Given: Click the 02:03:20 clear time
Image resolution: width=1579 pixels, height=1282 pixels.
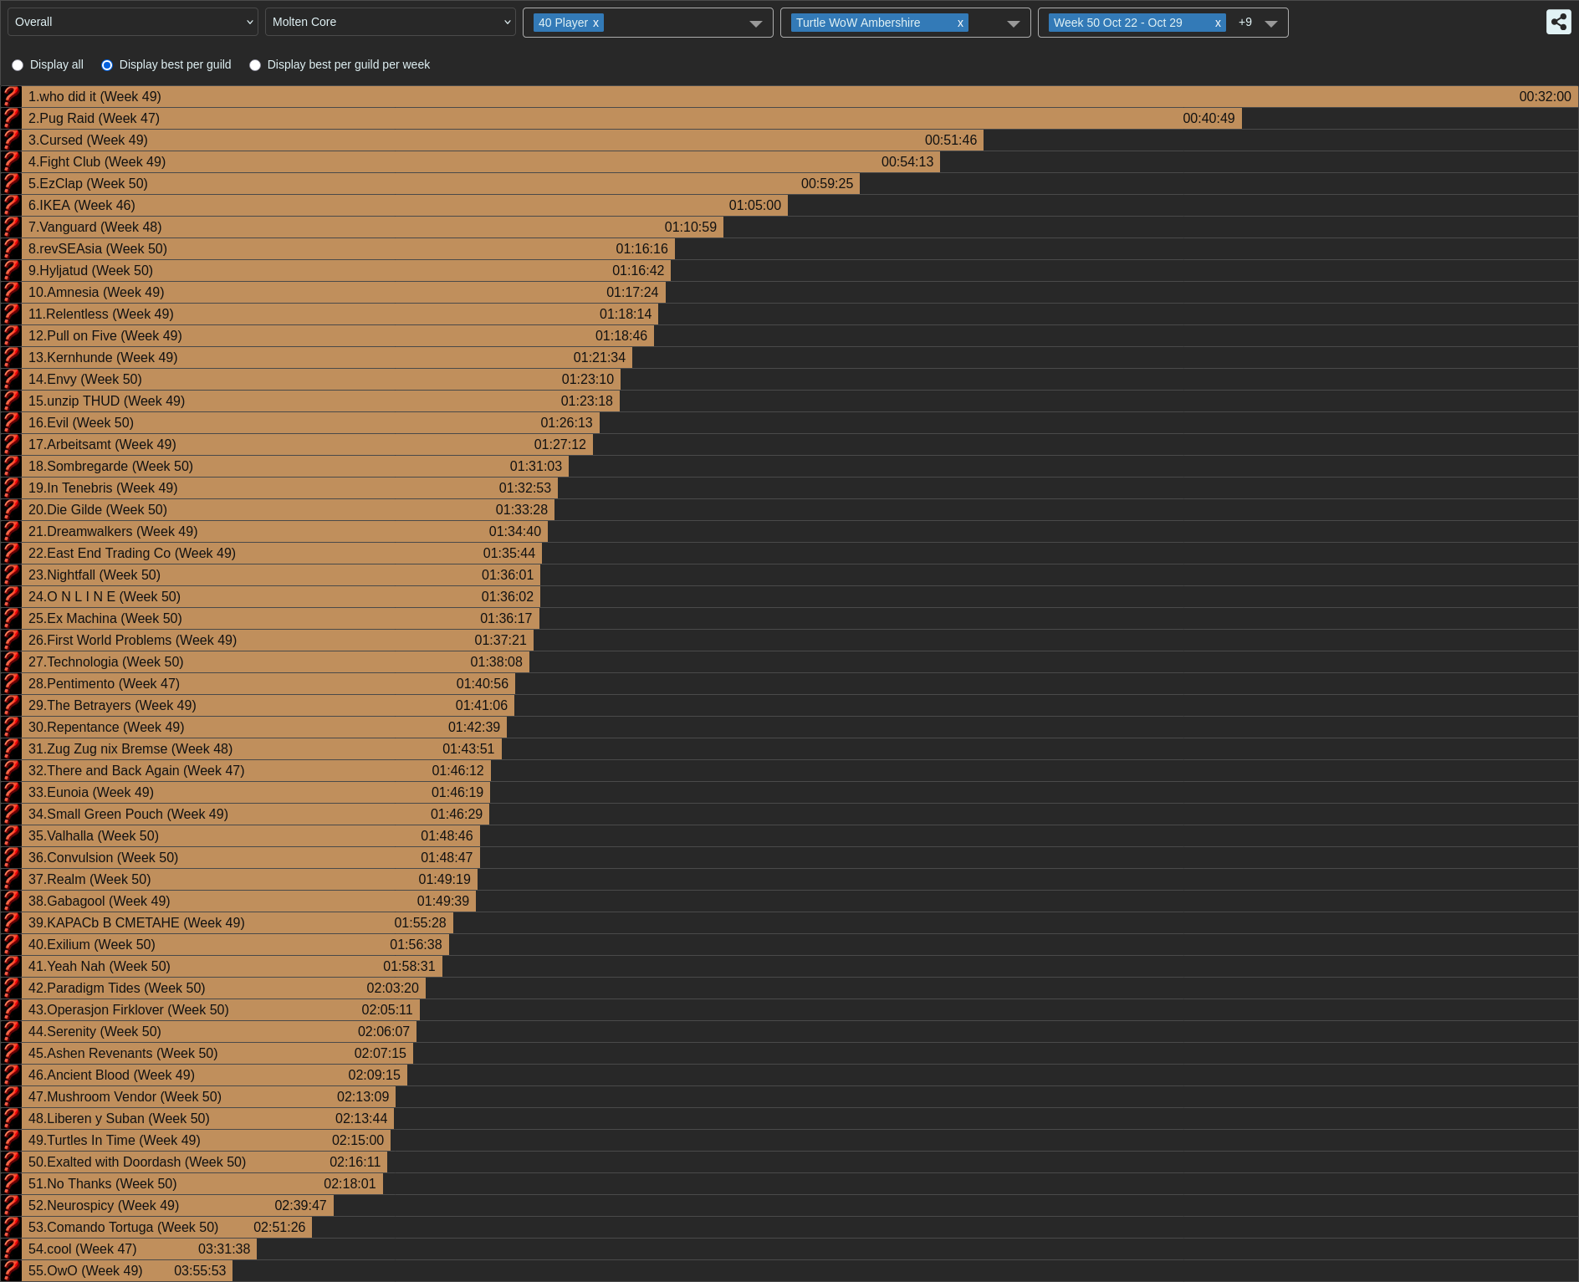Looking at the screenshot, I should (x=392, y=988).
